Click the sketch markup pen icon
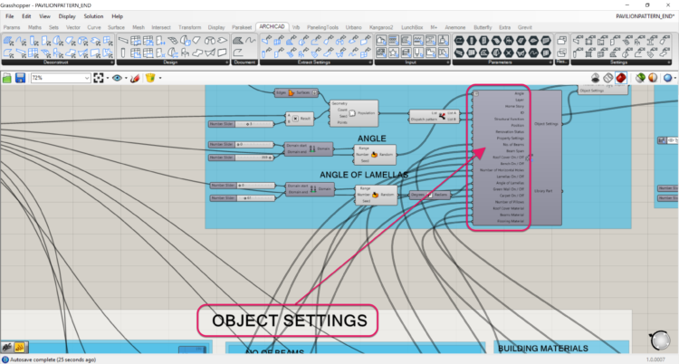Screen dimensions: 679x364 (133, 79)
